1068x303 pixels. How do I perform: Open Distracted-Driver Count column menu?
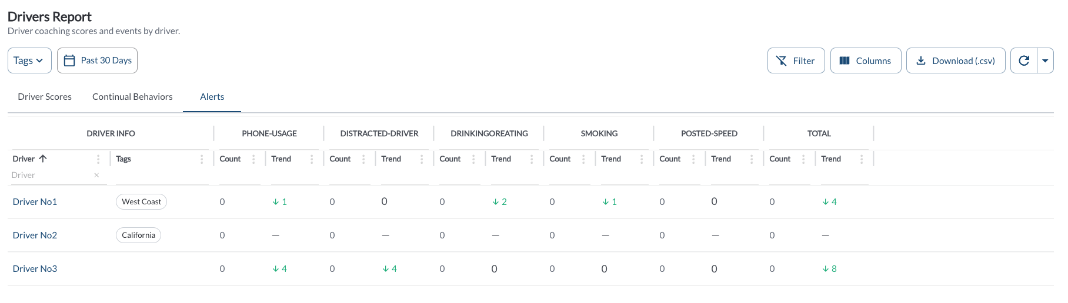[x=363, y=159]
